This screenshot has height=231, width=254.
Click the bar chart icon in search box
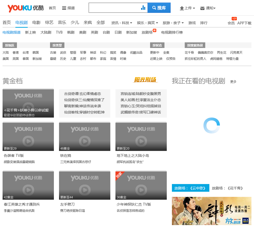[143, 8]
